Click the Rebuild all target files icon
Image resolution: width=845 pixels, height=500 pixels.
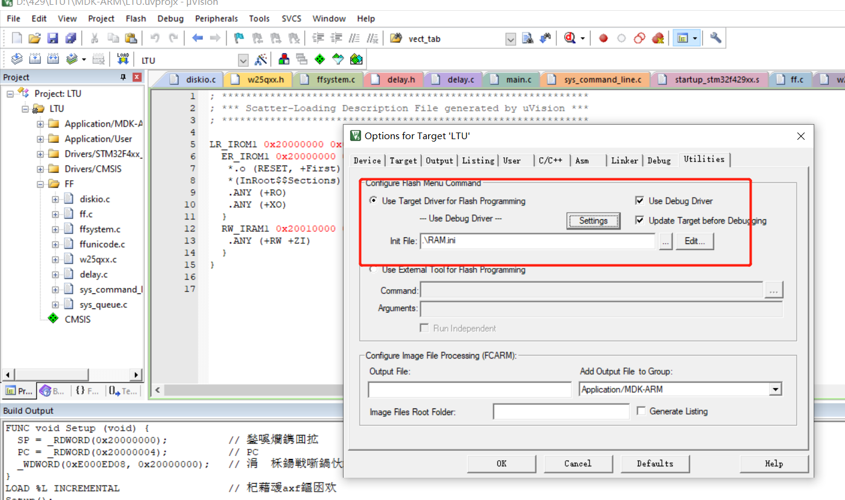tap(53, 59)
